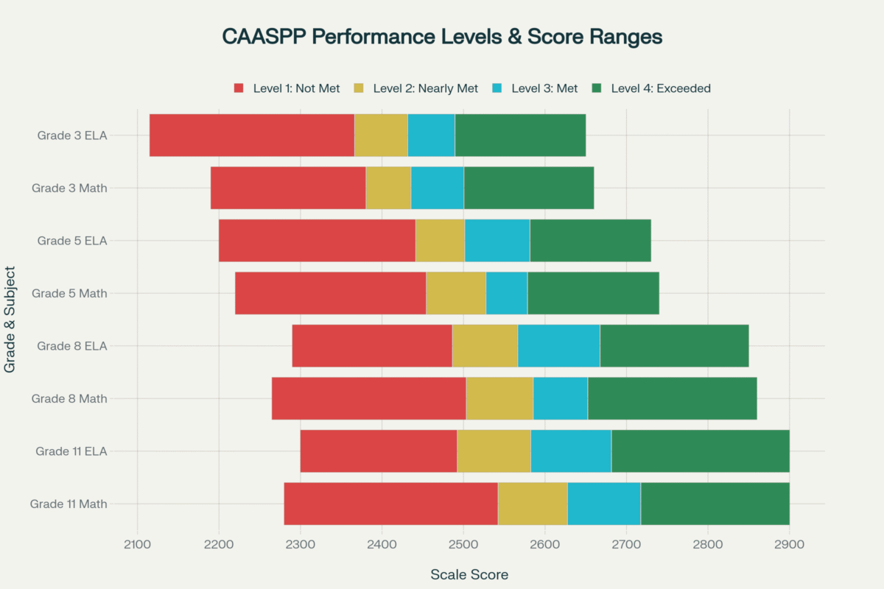This screenshot has width=884, height=589.
Task: Click the 'Grade 8 ELA' axis label
Action: coord(72,346)
